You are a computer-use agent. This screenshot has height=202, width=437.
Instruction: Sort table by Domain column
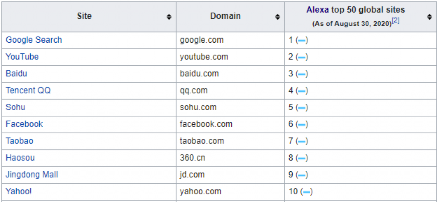tap(277, 17)
